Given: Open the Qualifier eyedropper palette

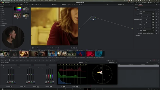Looking at the screenshot, I should (35, 60).
